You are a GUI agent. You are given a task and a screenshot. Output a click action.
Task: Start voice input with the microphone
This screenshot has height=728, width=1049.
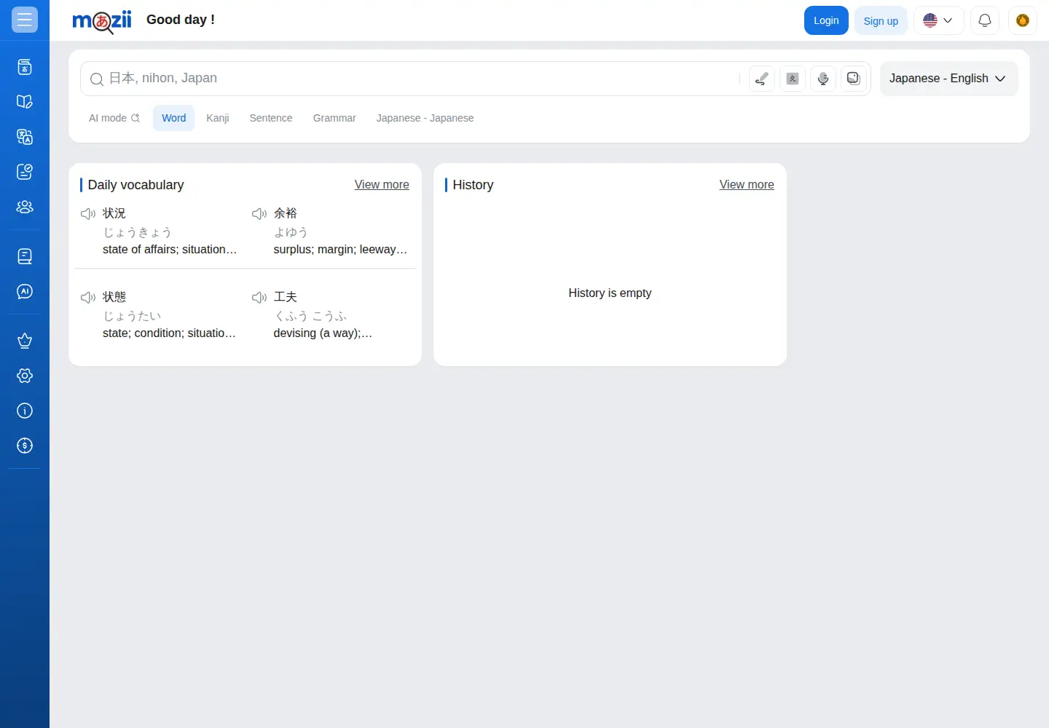823,79
